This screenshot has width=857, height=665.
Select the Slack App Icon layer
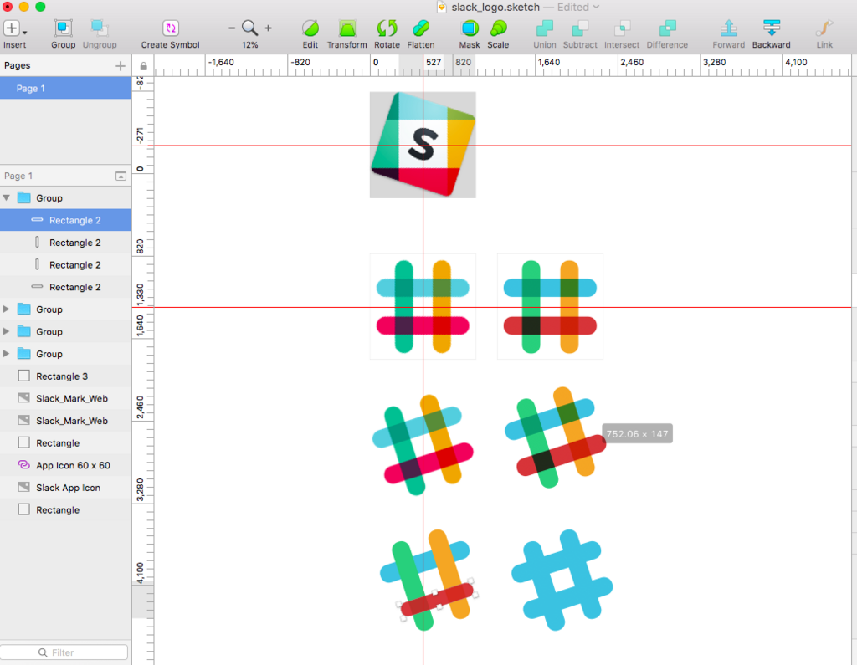[65, 488]
